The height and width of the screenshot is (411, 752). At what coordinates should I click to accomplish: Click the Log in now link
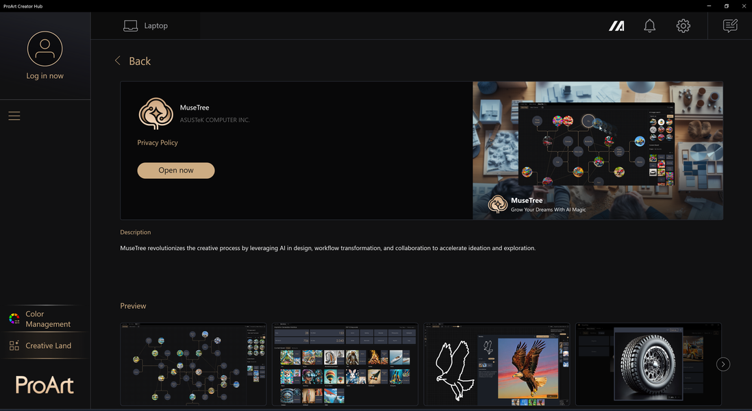(45, 76)
